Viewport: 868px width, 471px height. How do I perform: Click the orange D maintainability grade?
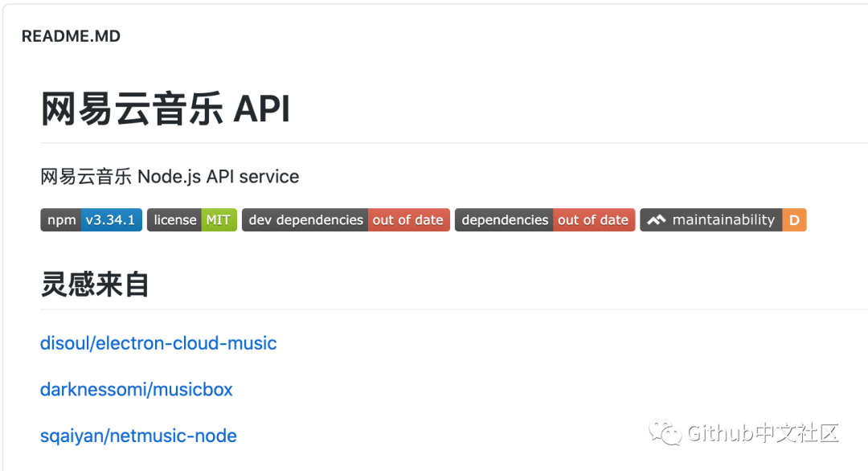[x=794, y=220]
